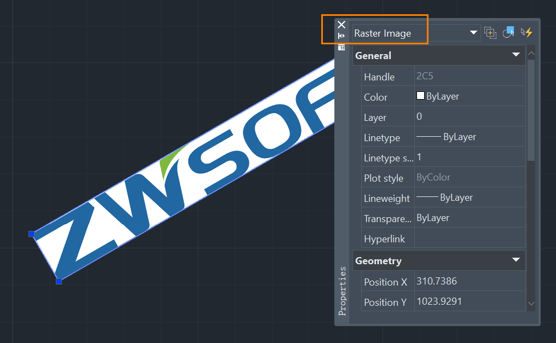Select the Linetype property label
The width and height of the screenshot is (556, 343).
382,138
